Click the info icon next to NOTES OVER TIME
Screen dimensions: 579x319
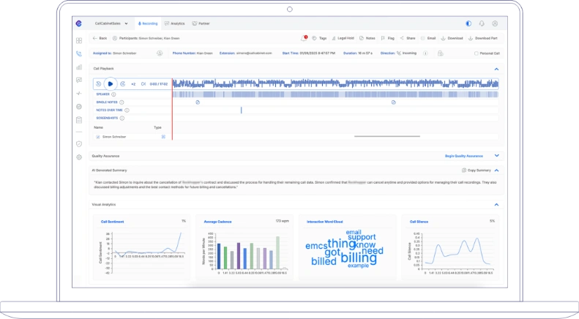point(127,110)
